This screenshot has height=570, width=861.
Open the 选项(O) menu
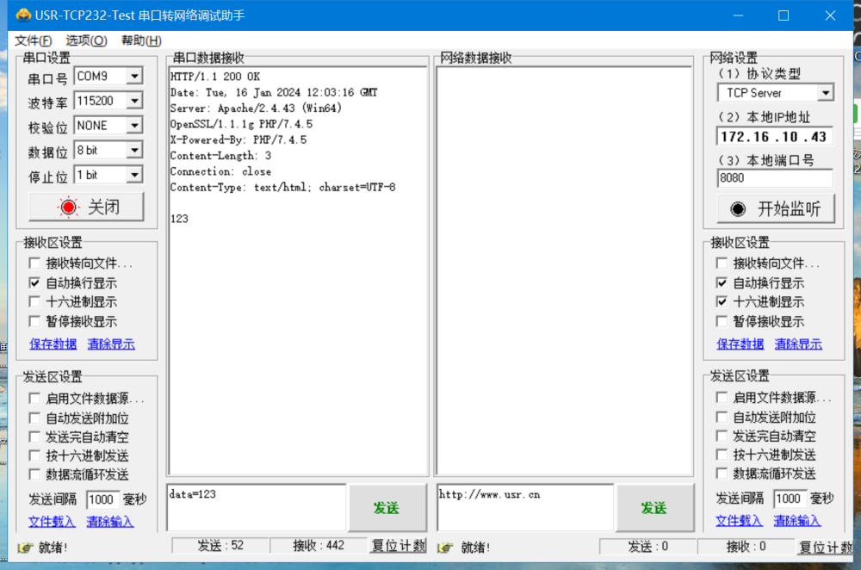coord(86,40)
